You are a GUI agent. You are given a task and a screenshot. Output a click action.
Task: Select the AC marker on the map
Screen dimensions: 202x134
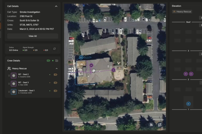click(81, 57)
